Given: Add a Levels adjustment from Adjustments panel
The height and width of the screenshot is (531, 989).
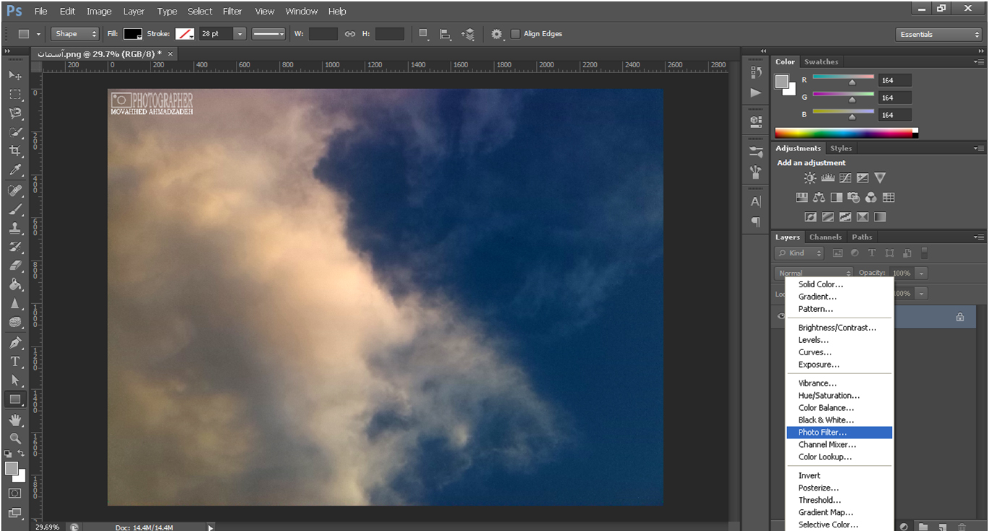Looking at the screenshot, I should (x=828, y=178).
